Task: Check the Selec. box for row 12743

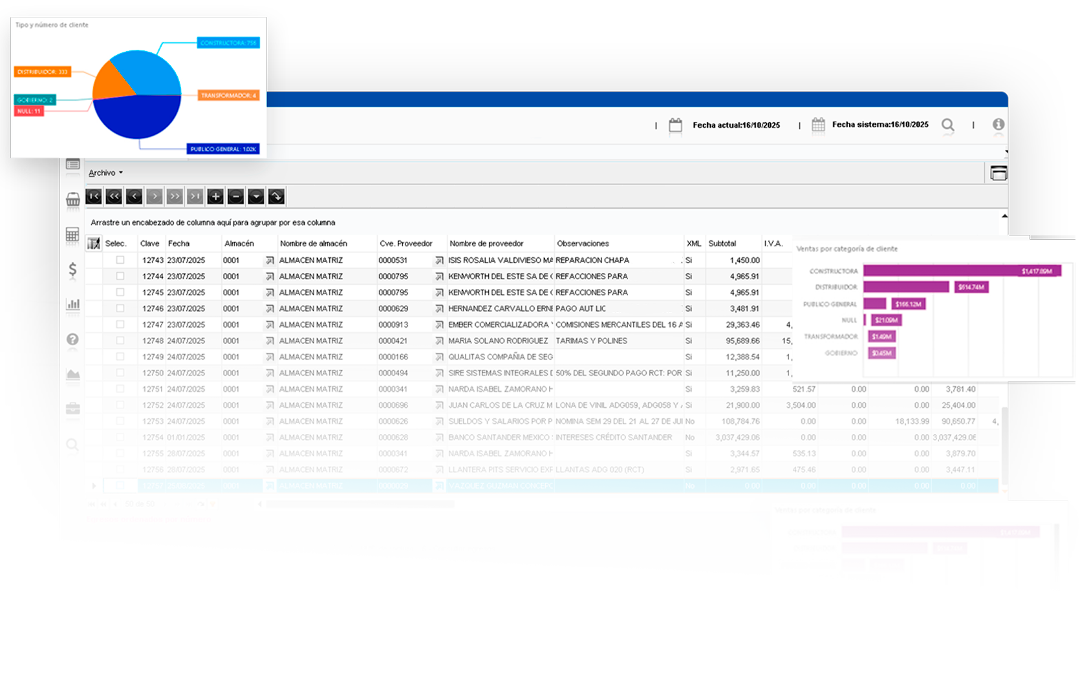Action: pyautogui.click(x=120, y=260)
